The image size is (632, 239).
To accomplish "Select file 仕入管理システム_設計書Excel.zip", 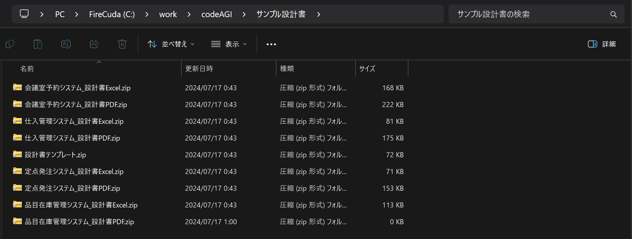I will point(74,121).
